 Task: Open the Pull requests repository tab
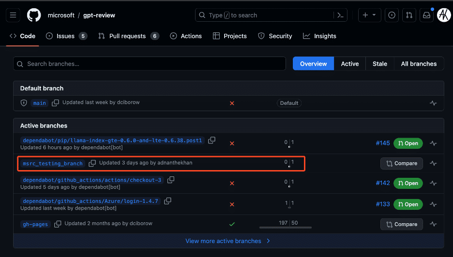(x=128, y=36)
